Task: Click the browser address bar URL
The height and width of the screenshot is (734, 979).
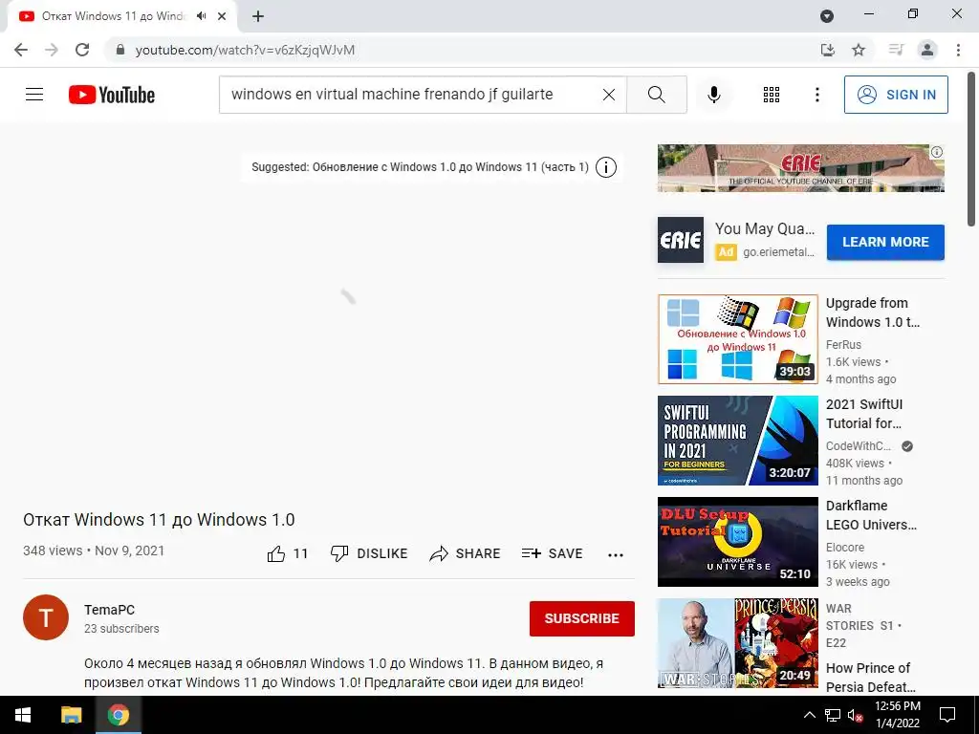Action: pyautogui.click(x=245, y=50)
